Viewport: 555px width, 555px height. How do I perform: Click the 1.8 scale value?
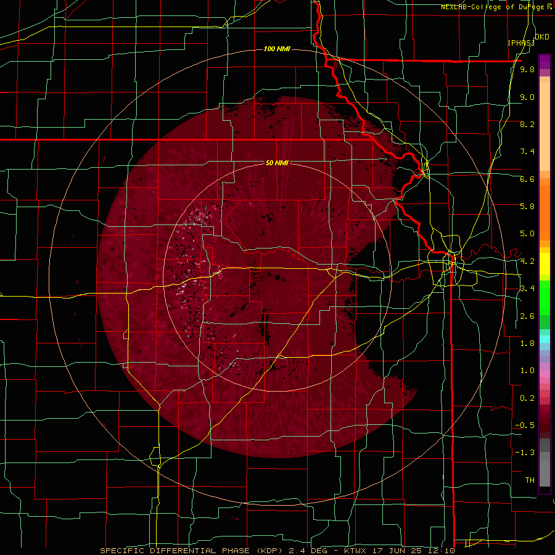(x=527, y=343)
